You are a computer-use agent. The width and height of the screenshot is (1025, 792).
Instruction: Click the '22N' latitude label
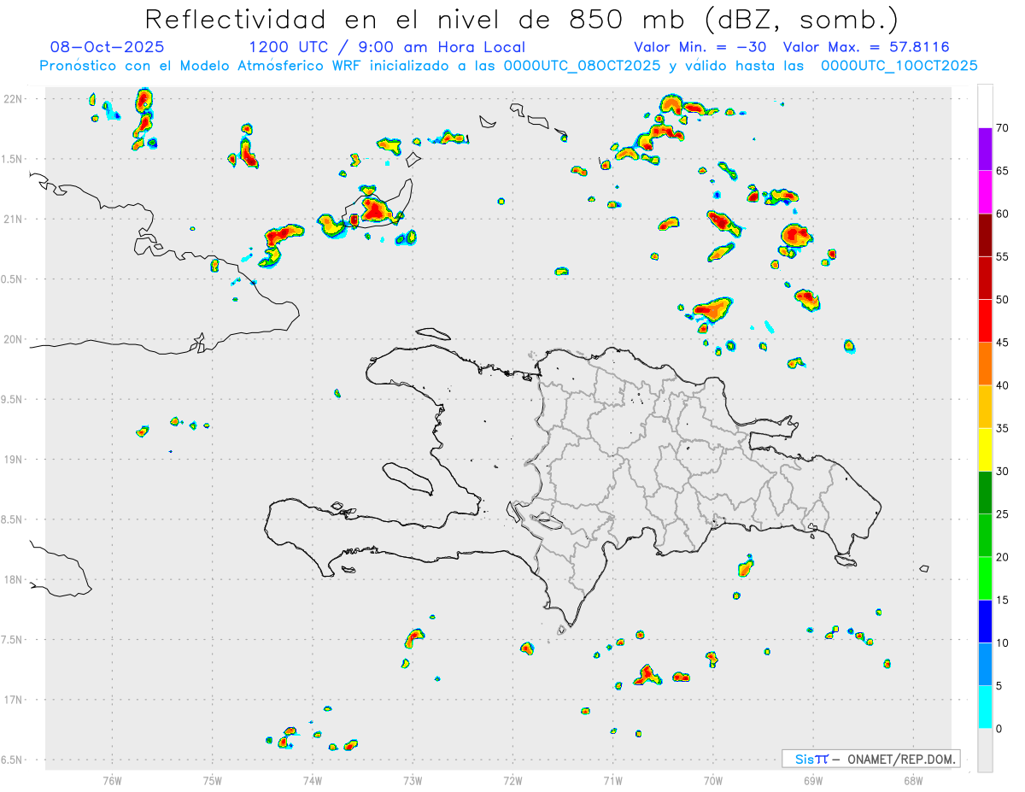(x=14, y=99)
